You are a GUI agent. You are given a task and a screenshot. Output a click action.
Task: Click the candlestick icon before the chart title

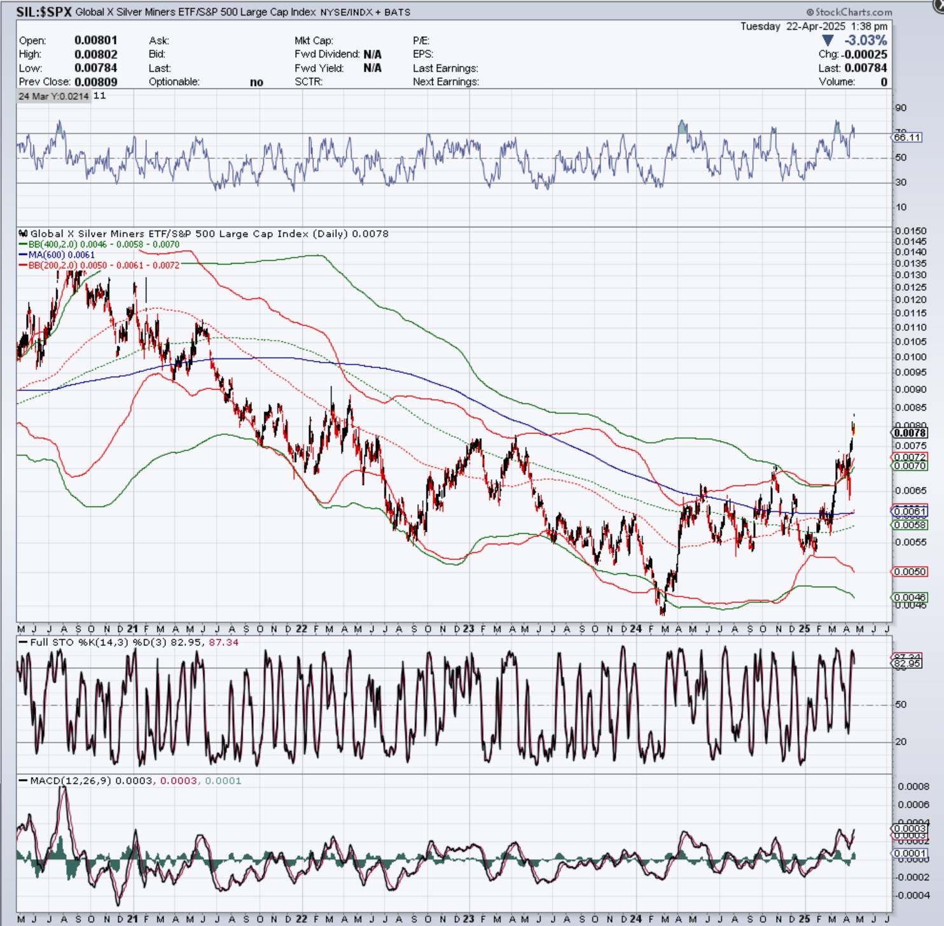[23, 234]
